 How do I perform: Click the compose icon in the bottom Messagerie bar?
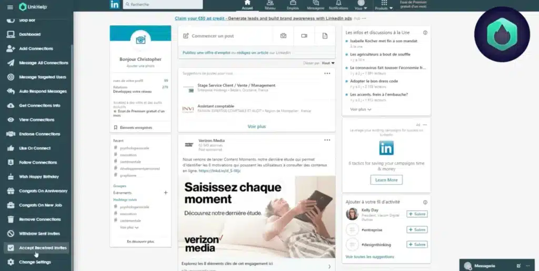pos(518,266)
